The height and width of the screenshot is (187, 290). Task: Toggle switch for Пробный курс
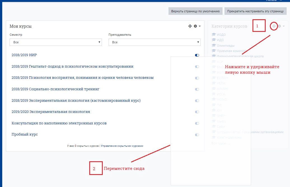(x=197, y=135)
